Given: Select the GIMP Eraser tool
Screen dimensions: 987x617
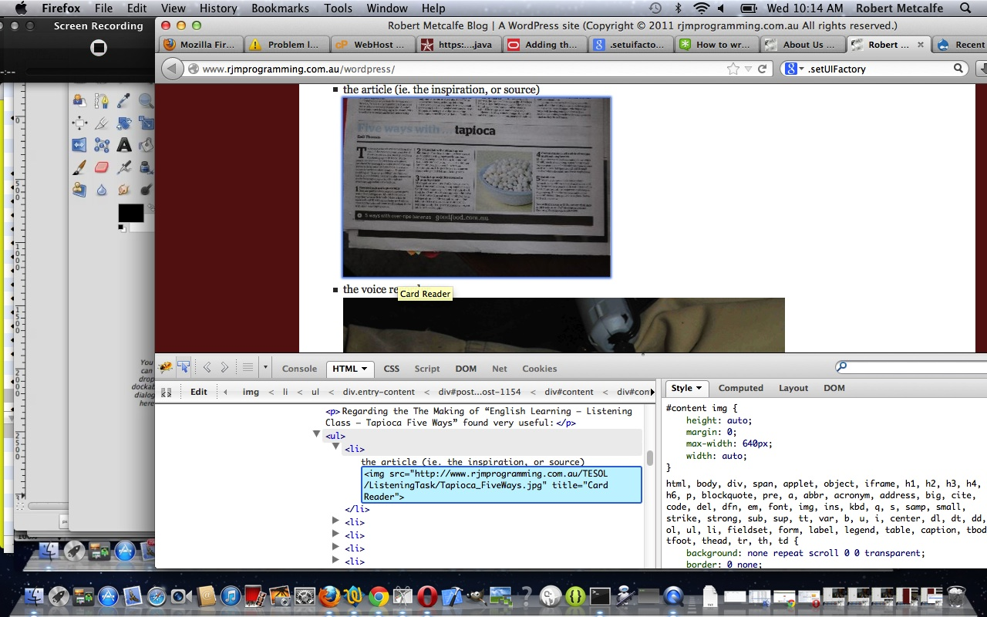Looking at the screenshot, I should [101, 167].
